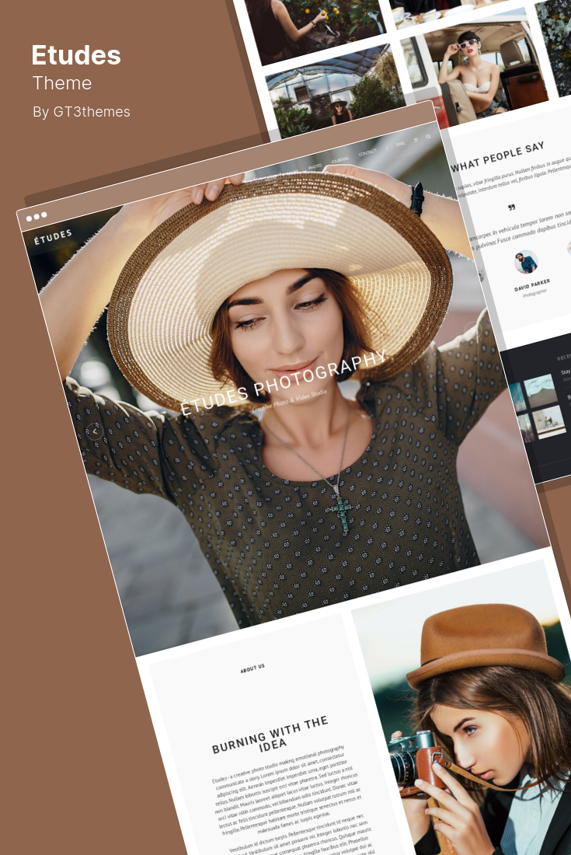Open the greenhouse woman gallery photo
The width and height of the screenshot is (571, 855).
tap(335, 91)
